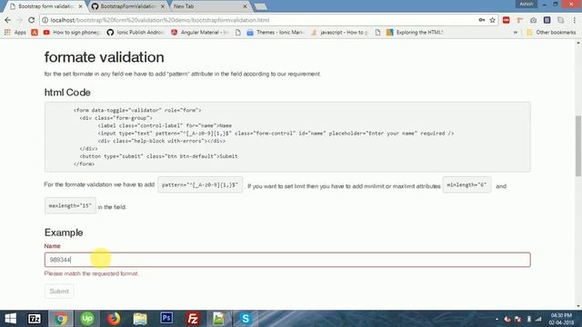The height and width of the screenshot is (327, 582).
Task: Close the BootstrapFormValidation GitHub tab
Action: tap(163, 6)
